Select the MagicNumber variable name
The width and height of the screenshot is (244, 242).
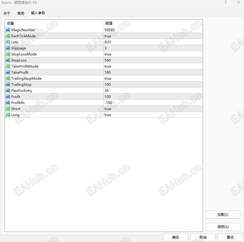[23, 30]
